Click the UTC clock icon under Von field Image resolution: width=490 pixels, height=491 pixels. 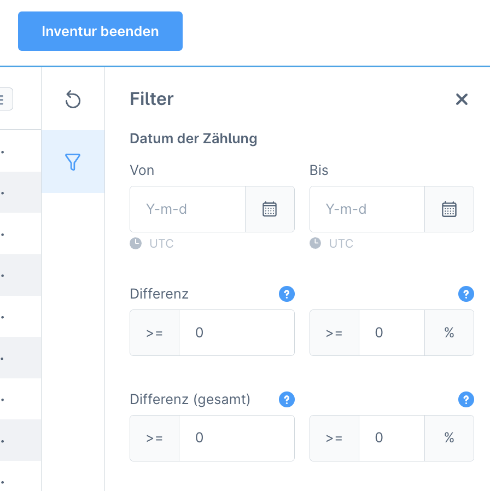click(135, 243)
